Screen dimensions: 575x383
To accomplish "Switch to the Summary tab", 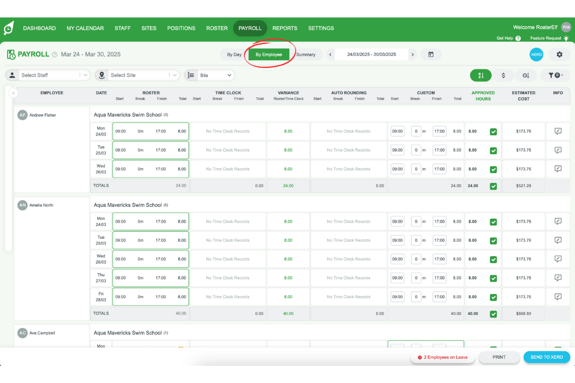I will pos(307,54).
